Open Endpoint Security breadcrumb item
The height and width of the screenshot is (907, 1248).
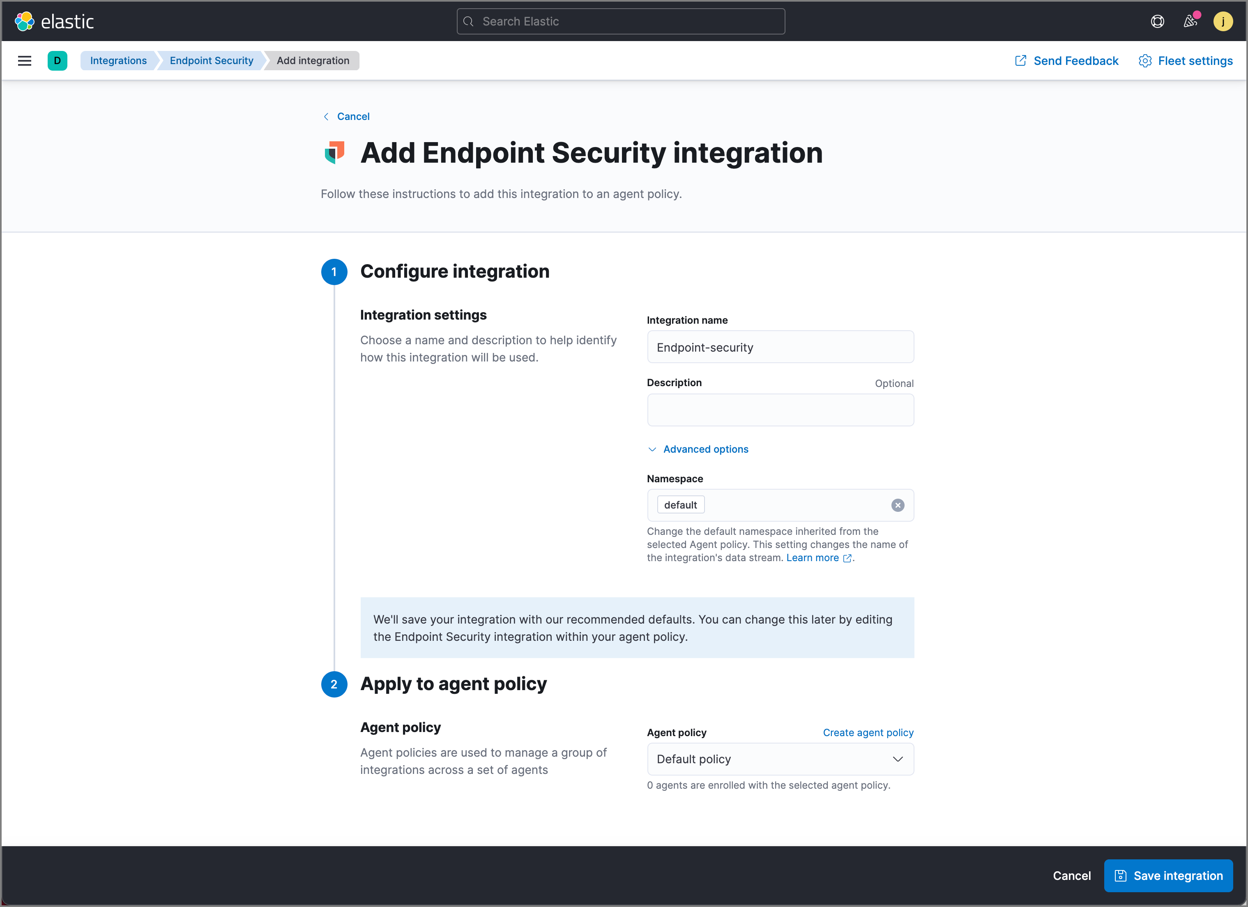point(211,60)
